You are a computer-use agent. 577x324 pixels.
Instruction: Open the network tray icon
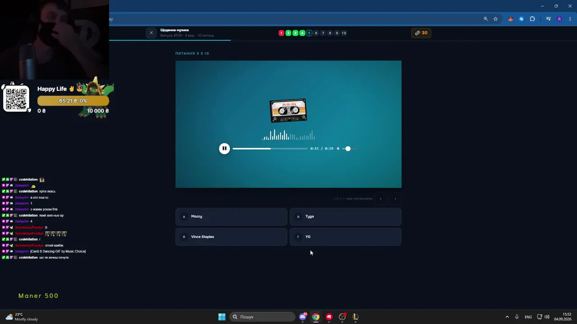click(540, 317)
